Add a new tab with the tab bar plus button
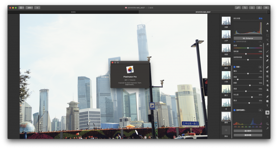The image size is (278, 149). pos(269,12)
